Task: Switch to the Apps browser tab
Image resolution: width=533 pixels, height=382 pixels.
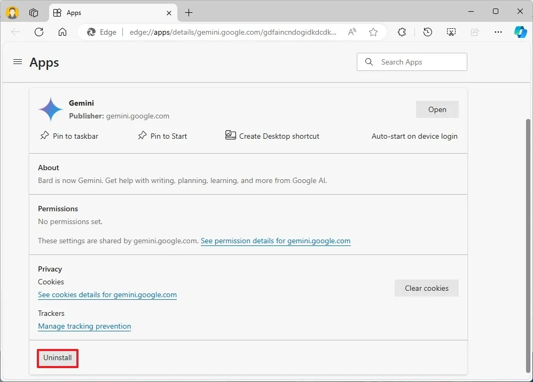Action: click(x=75, y=12)
